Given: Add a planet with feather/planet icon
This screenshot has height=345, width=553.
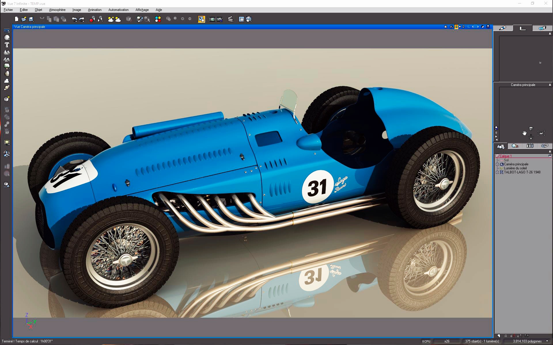Looking at the screenshot, I should click(x=7, y=88).
